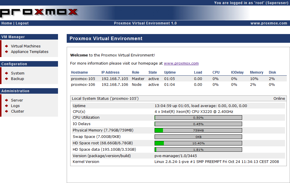Screen dimensions: 290x183
Task: Click red arrow icon beside System
Action: pyautogui.click(x=7, y=73)
